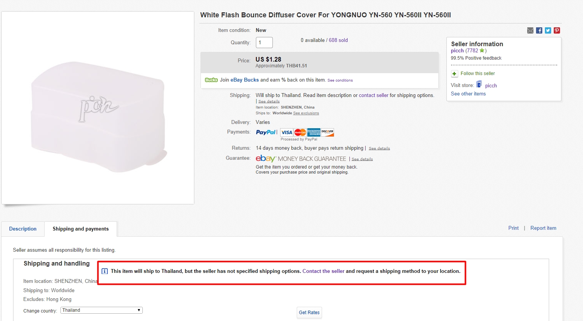Screen dimensions: 583x321
Task: Enlarge the white diffuser product image
Action: click(x=98, y=108)
